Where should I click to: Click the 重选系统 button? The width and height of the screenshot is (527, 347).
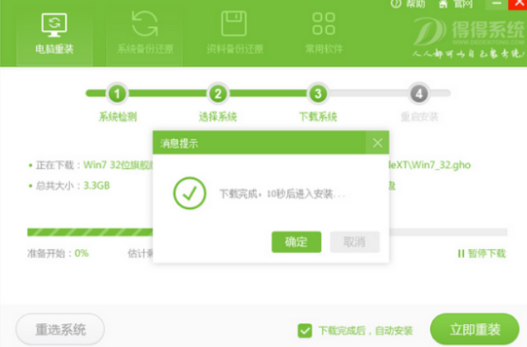pos(60,330)
